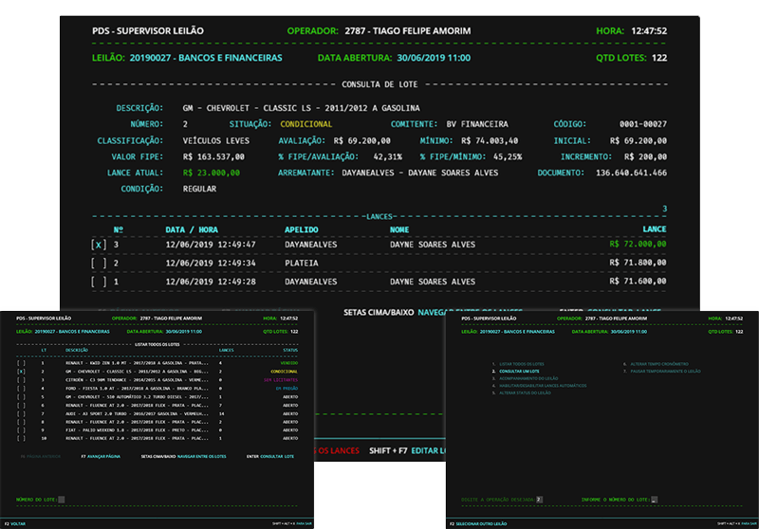Click the Valor FIPE amount R$ 163.537,00
Screen dimensions: 759x529
pos(213,156)
